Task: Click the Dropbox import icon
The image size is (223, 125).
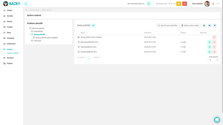Action: pos(215,26)
